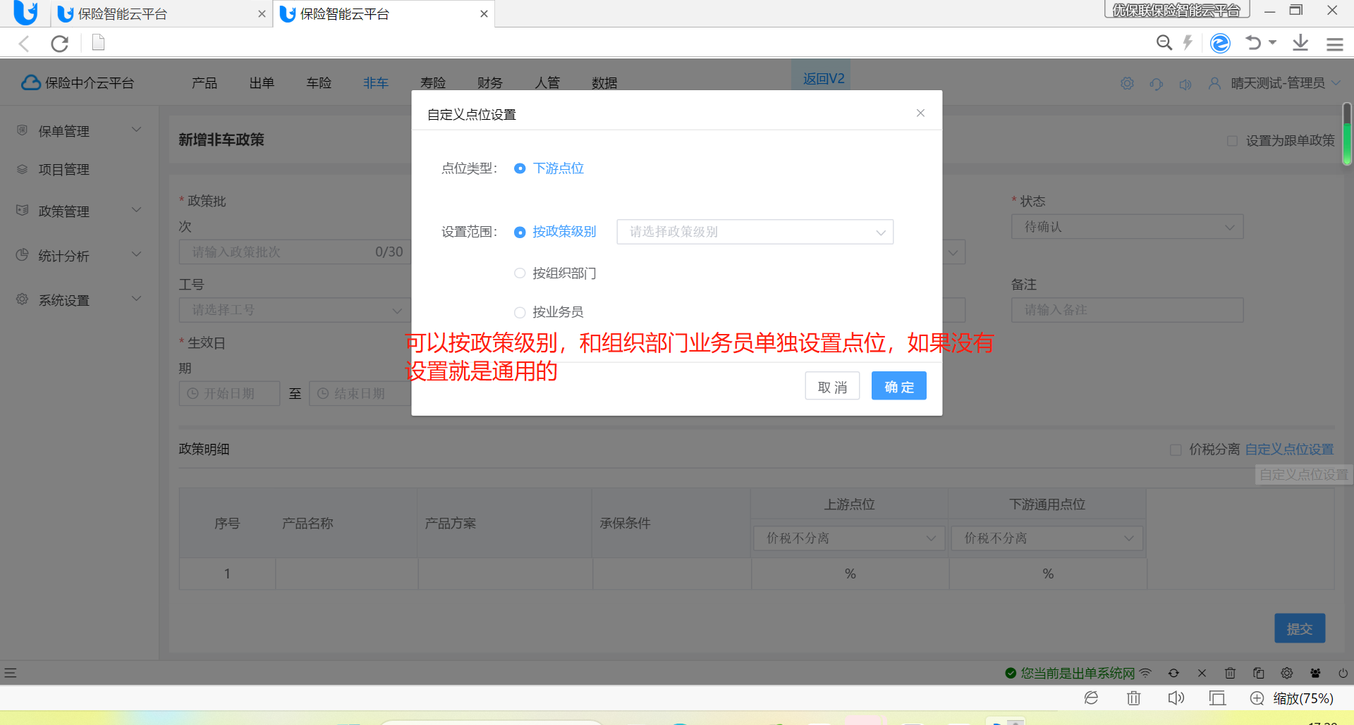
Task: Open header settings gear icon
Action: [x=1127, y=83]
